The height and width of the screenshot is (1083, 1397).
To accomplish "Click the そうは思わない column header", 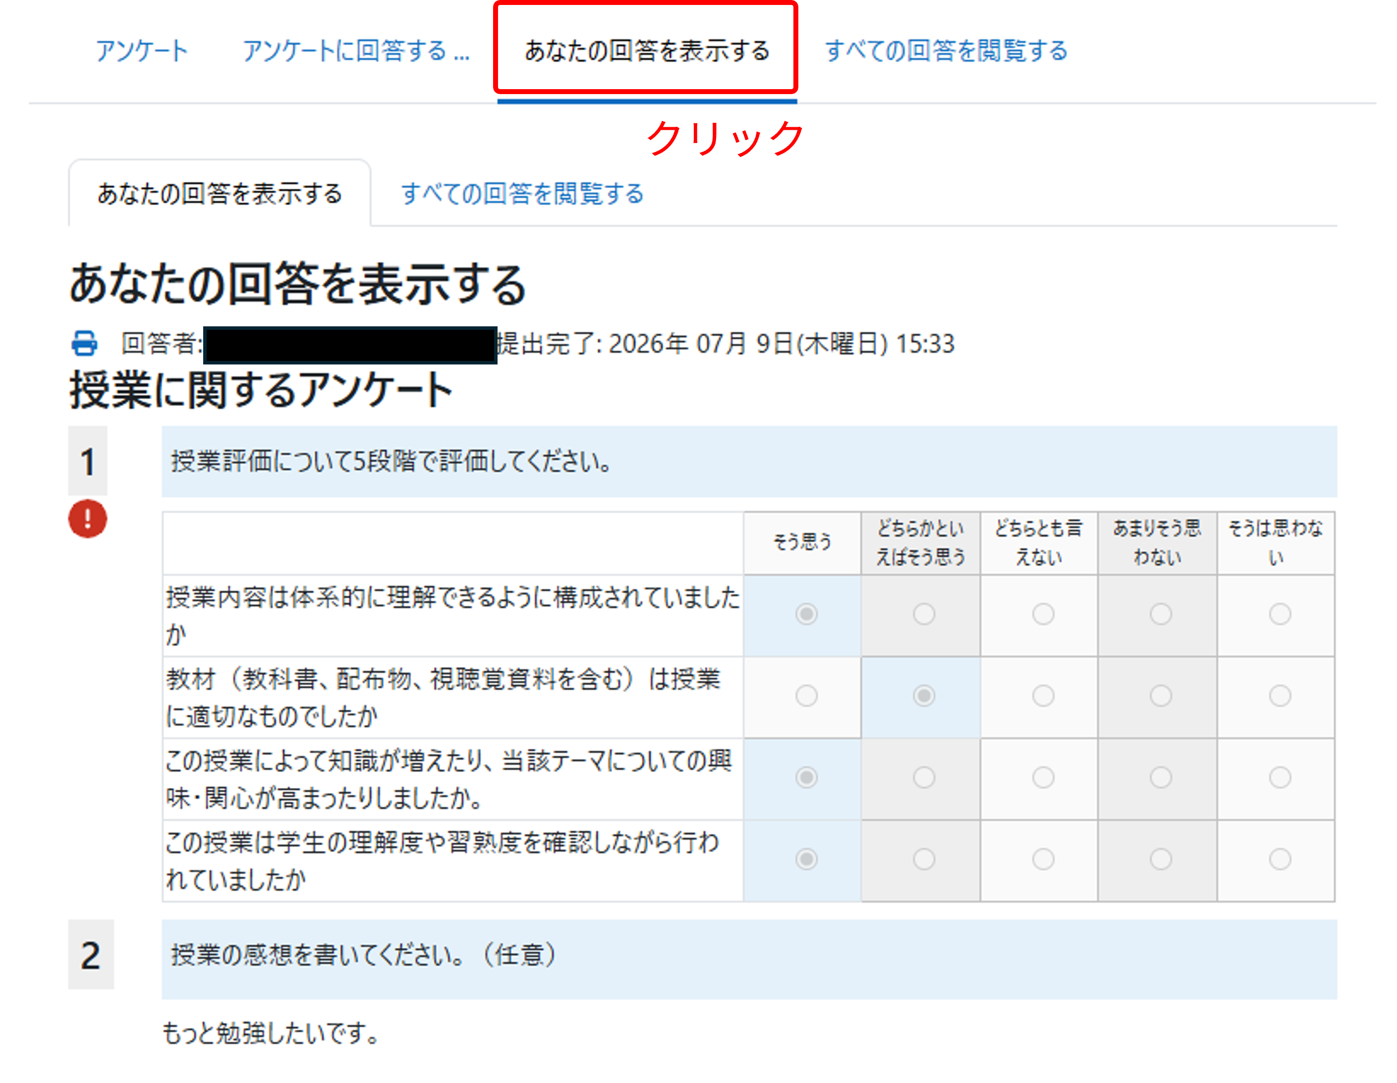I will [1276, 542].
